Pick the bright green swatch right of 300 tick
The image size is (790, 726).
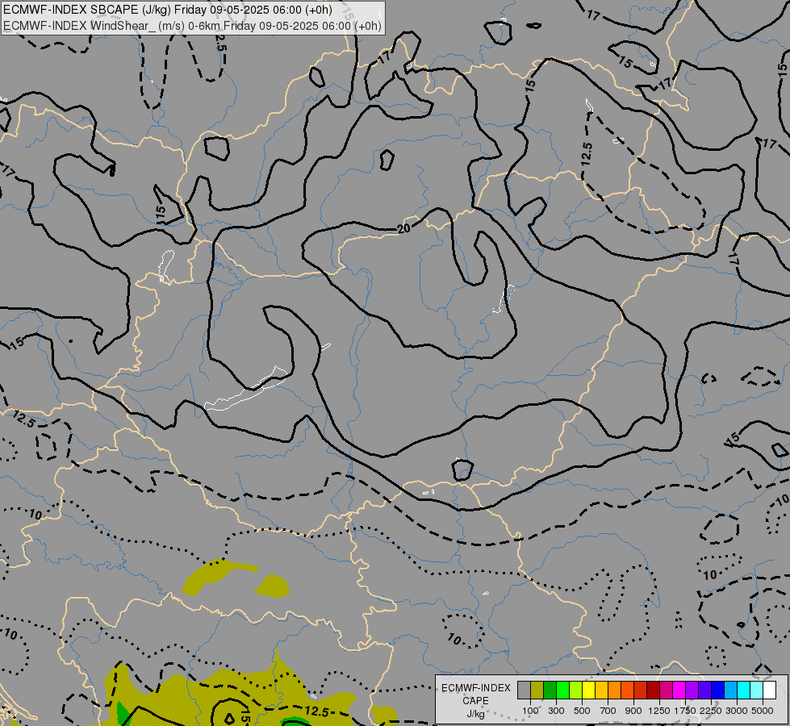(x=562, y=690)
